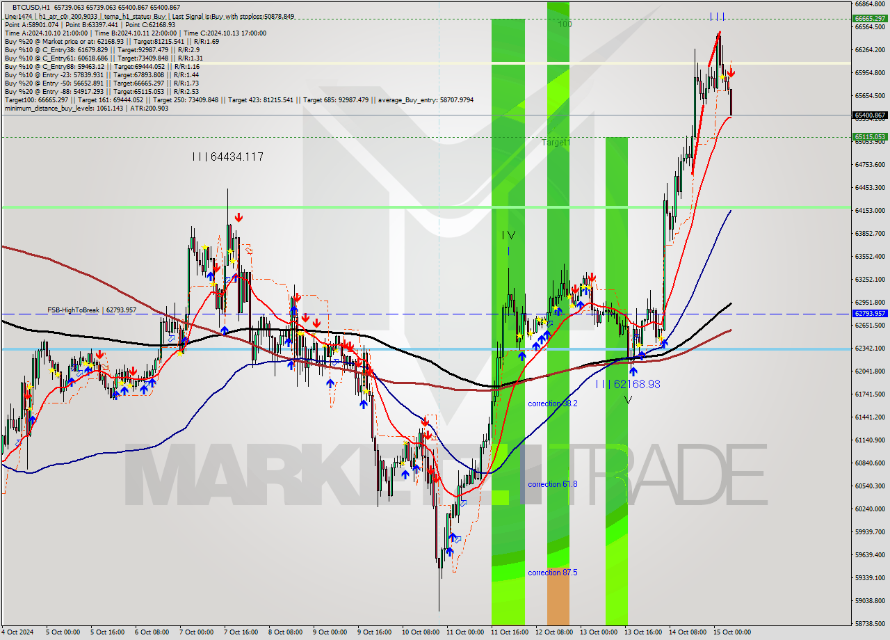Click the '4 Oct 2024' date label

(18, 632)
